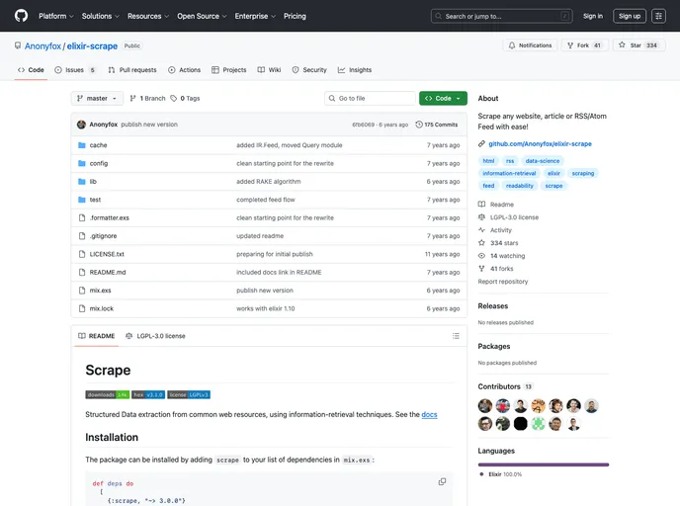Click the Sign up button

click(x=629, y=16)
